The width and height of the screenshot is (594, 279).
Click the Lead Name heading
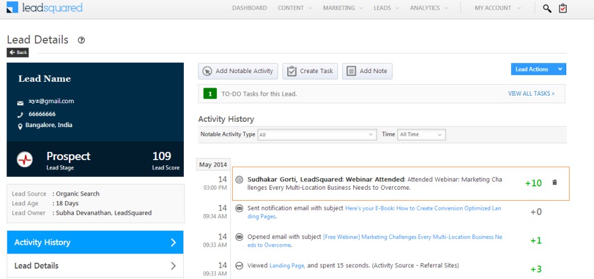click(44, 79)
